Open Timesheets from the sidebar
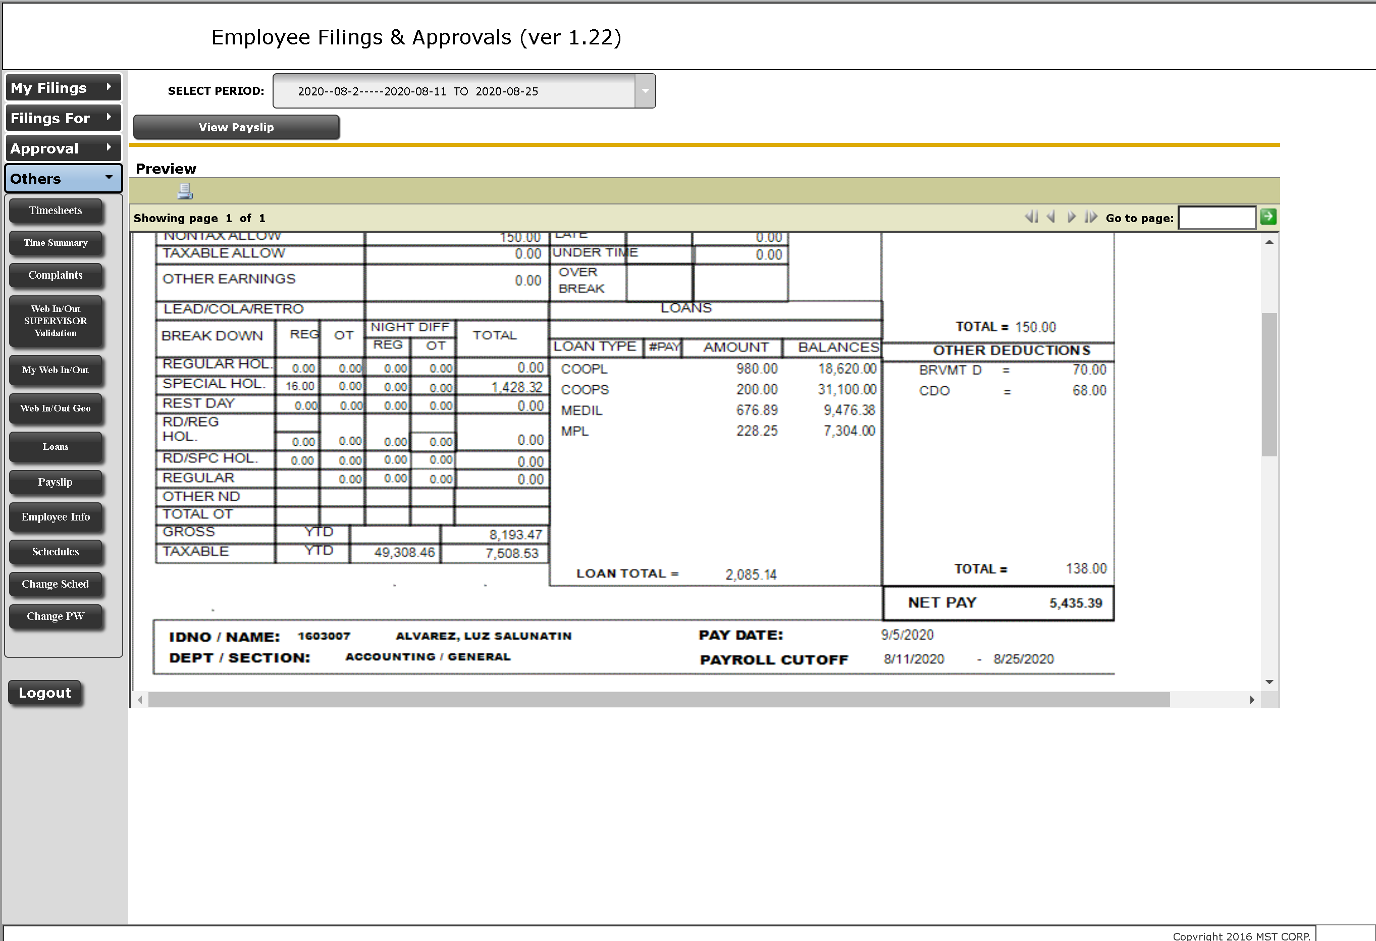The image size is (1376, 941). point(56,211)
